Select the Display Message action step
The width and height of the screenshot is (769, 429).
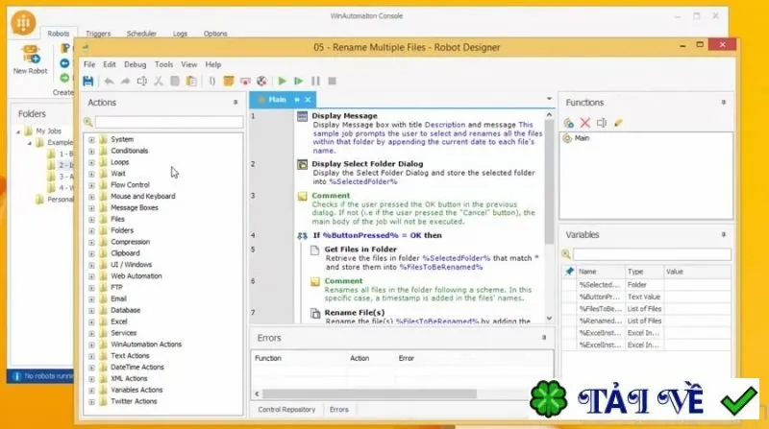[x=422, y=134]
